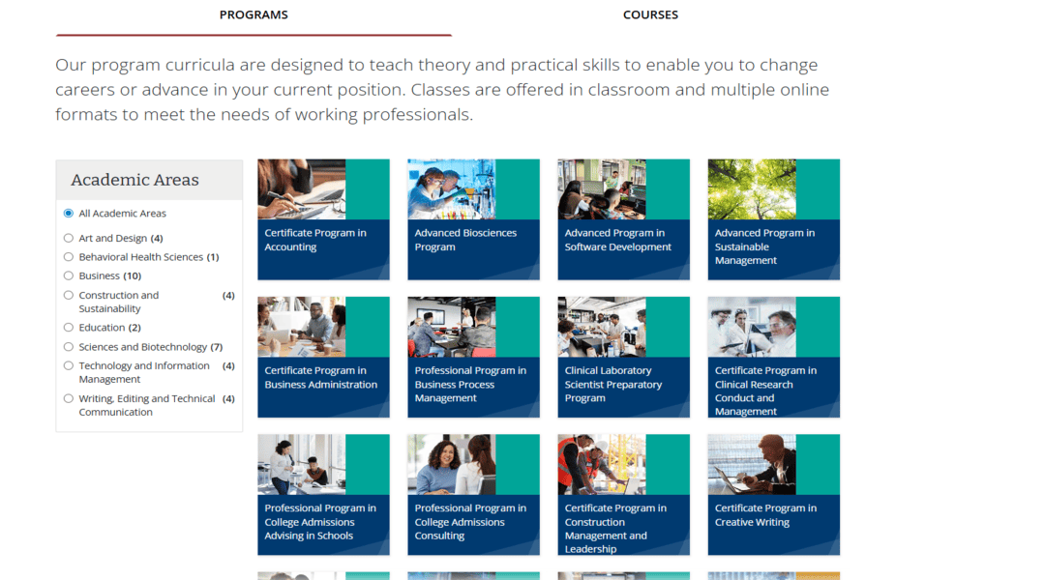Image resolution: width=1045 pixels, height=580 pixels.
Task: Open Professional Program in Business Process Management
Action: (x=473, y=357)
